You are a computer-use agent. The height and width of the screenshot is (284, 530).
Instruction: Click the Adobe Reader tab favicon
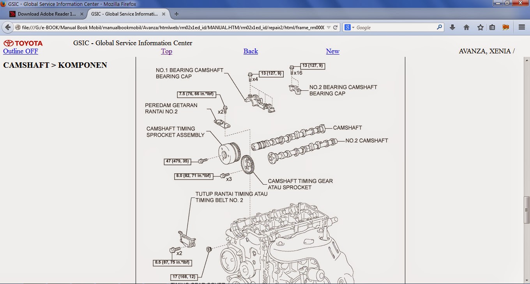click(12, 14)
